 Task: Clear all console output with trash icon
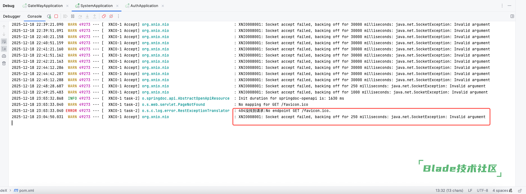pyautogui.click(x=4, y=63)
